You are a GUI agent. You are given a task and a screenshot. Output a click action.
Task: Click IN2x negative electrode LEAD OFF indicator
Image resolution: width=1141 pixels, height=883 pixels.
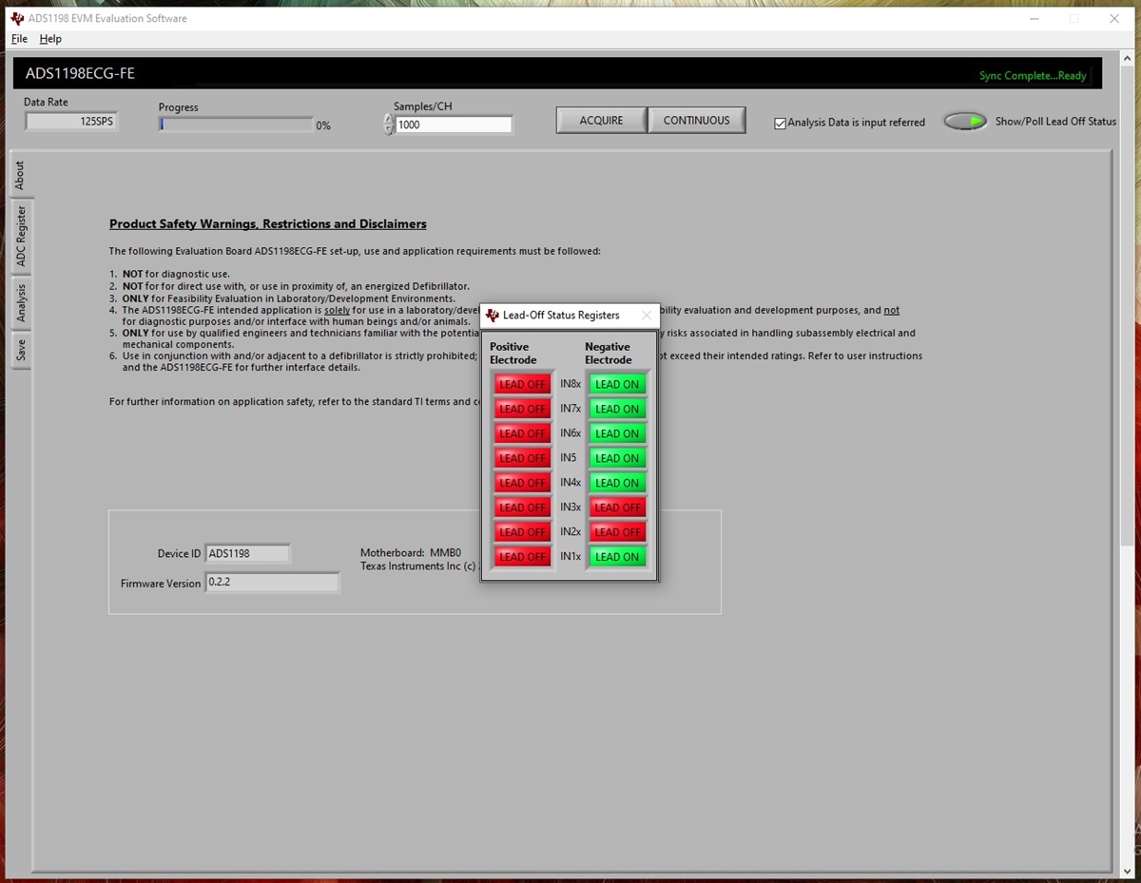(617, 532)
